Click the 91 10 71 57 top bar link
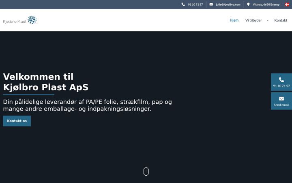Image resolution: width=292 pixels, height=183 pixels. coord(195,4)
